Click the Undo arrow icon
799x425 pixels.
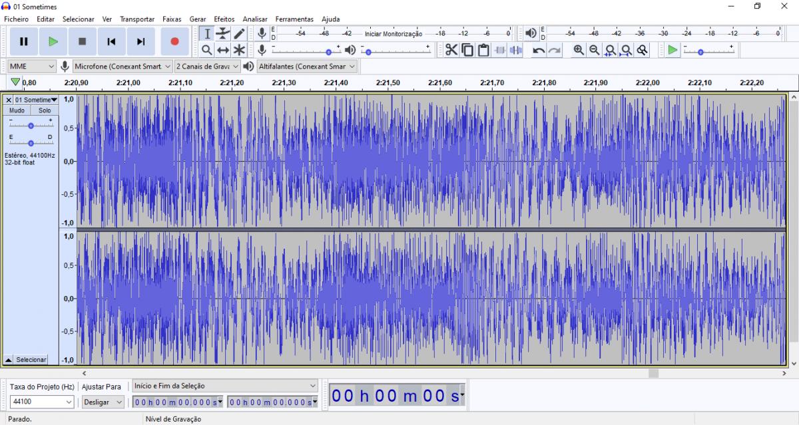[x=539, y=50]
